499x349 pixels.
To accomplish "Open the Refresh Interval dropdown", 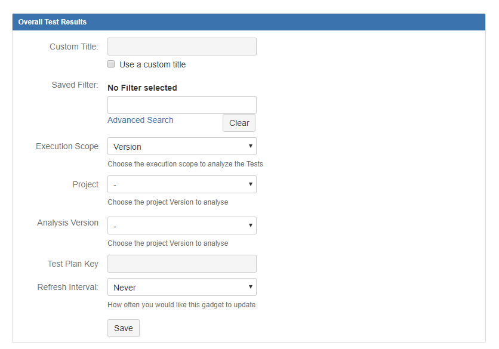I will tap(181, 288).
